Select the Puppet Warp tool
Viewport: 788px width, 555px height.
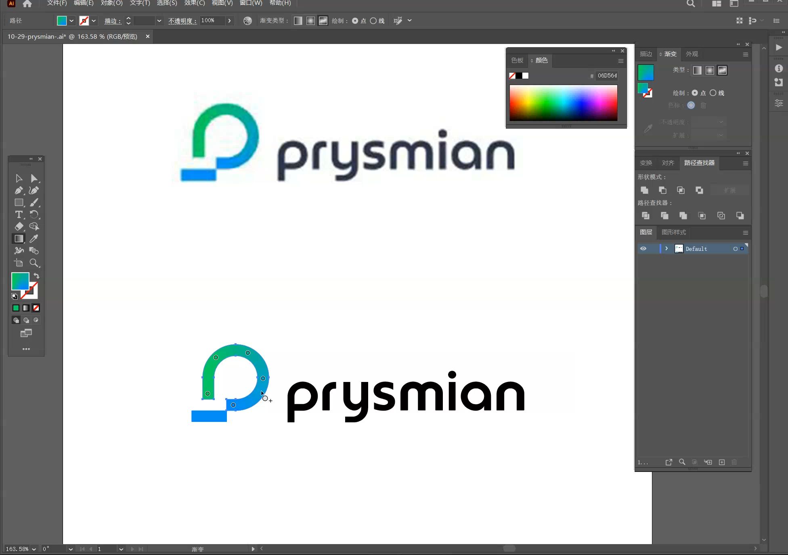click(x=19, y=251)
